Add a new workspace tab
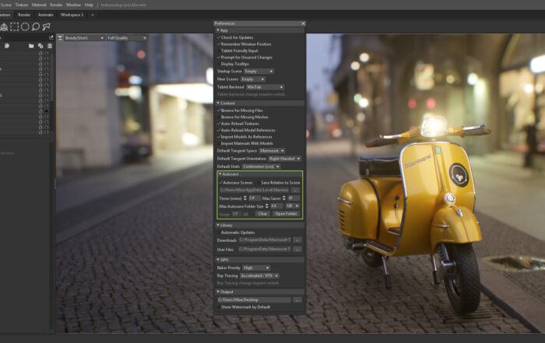The width and height of the screenshot is (545, 343). coord(93,15)
